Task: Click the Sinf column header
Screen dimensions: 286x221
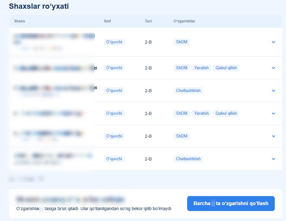Action: point(107,21)
